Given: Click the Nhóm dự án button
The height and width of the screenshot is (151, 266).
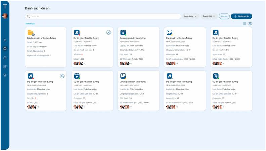Looking at the screenshot, I should [241, 16].
